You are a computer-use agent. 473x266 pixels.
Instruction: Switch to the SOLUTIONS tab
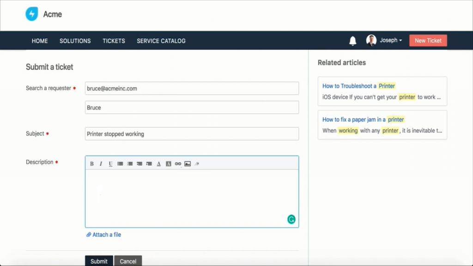pos(75,41)
